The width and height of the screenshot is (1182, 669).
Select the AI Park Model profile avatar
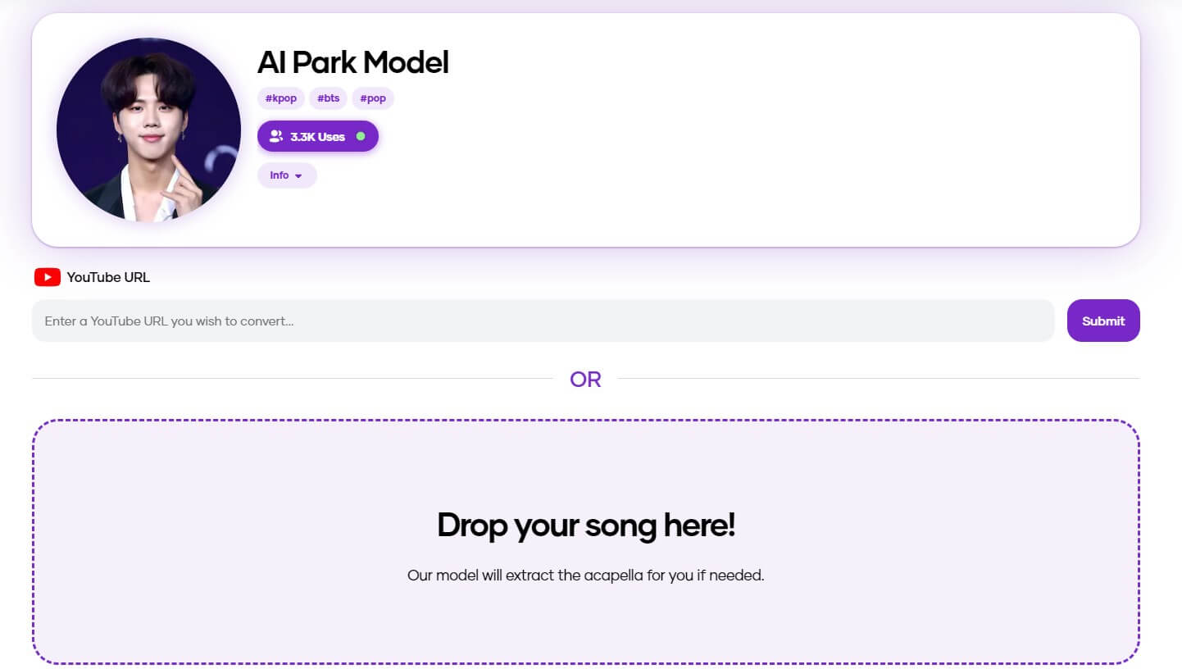[148, 129]
